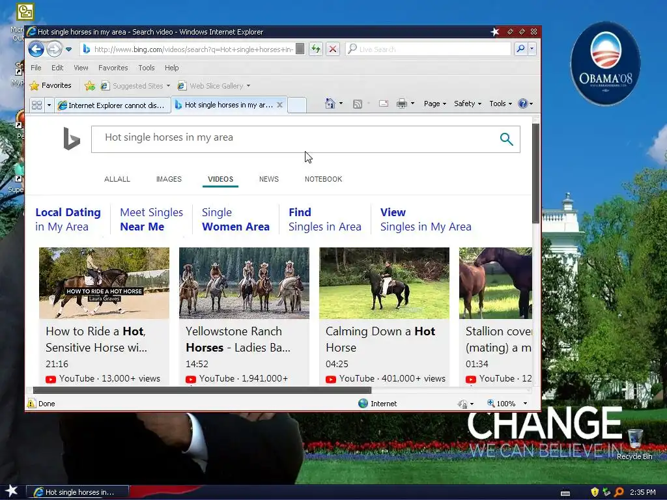Click 'Find Singles in Area' suggestion

(x=325, y=219)
